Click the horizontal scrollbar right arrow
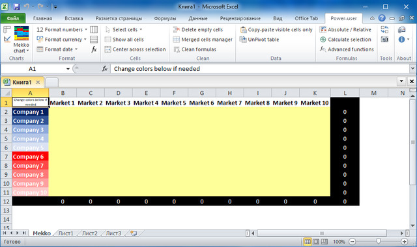 click(401, 233)
